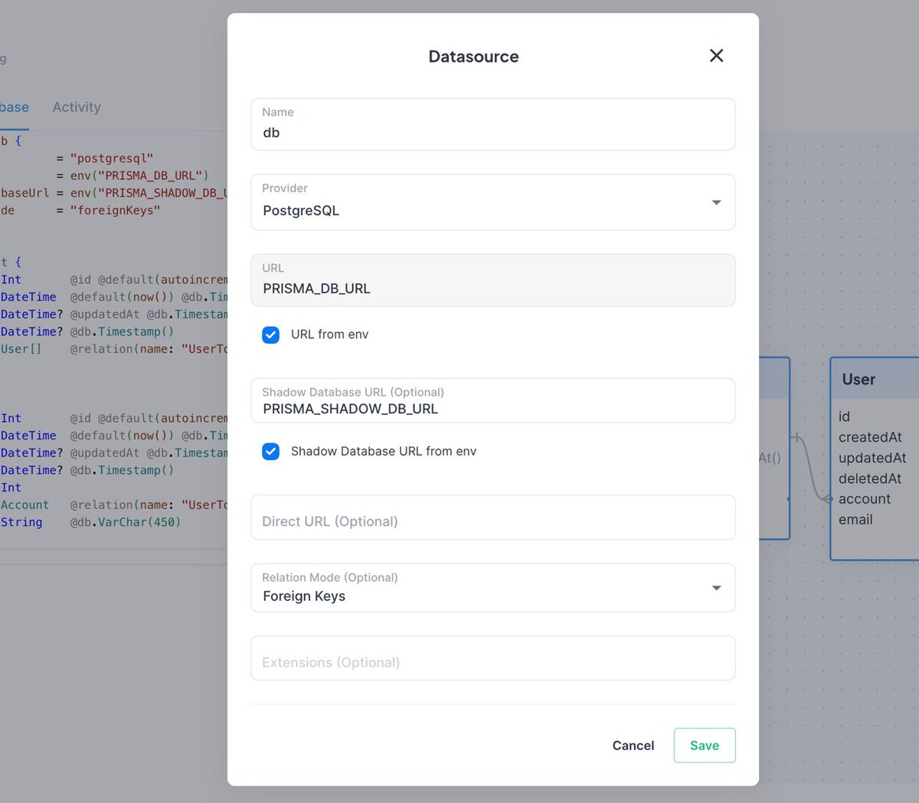This screenshot has height=803, width=919.
Task: Click the Cancel button
Action: 633,746
